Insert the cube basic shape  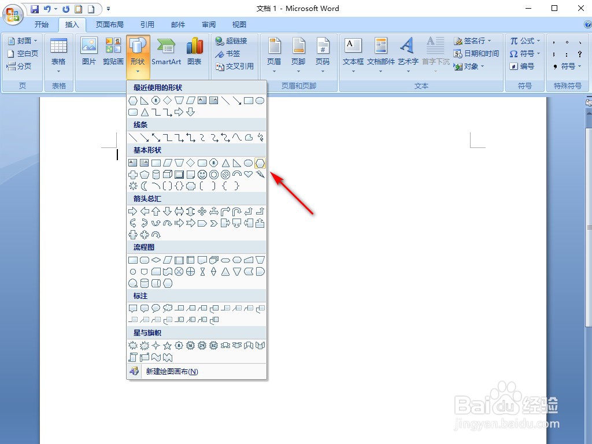(168, 175)
